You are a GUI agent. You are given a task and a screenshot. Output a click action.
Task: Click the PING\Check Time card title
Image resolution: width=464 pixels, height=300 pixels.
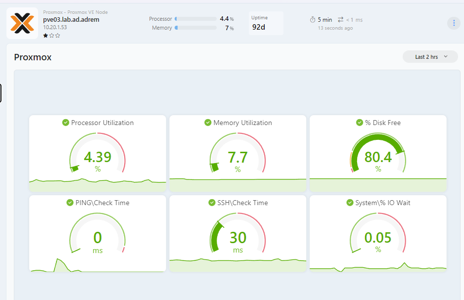tap(102, 203)
